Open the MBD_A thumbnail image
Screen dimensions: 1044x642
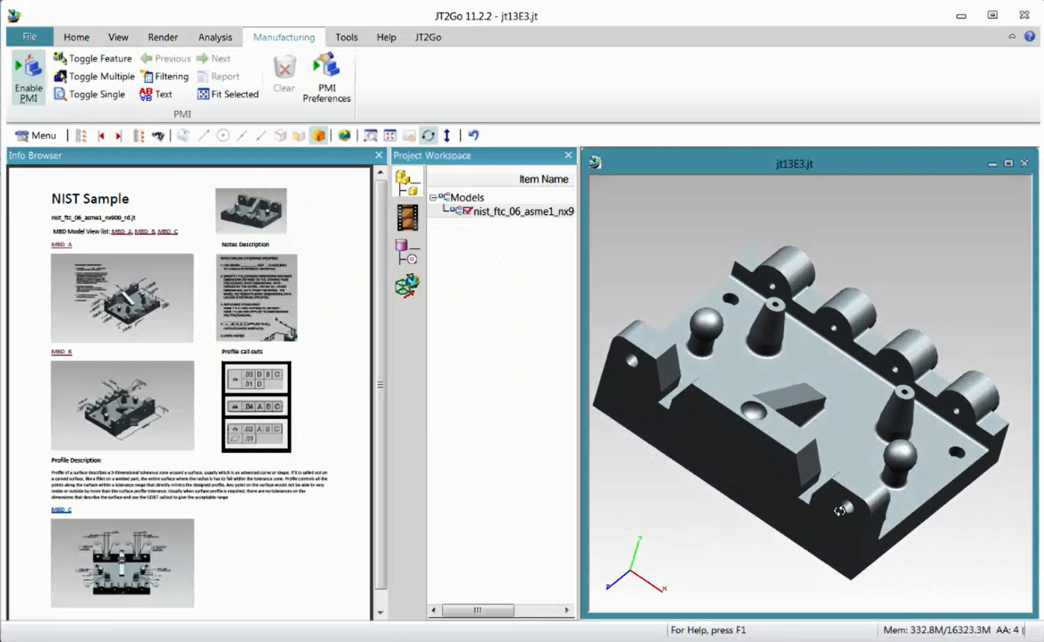pos(122,298)
